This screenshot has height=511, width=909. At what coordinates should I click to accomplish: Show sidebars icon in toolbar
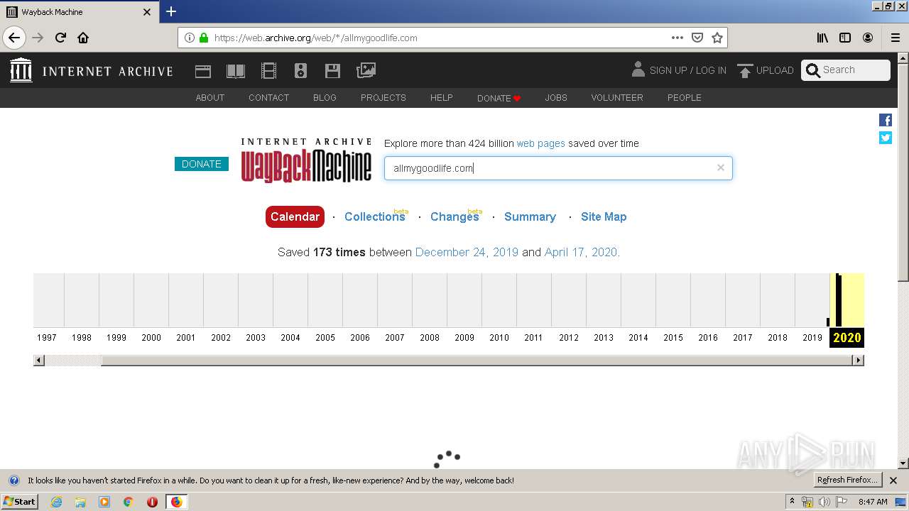pyautogui.click(x=845, y=38)
